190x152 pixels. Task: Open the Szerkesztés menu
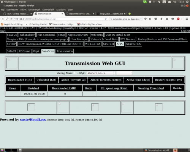coord(12,9)
